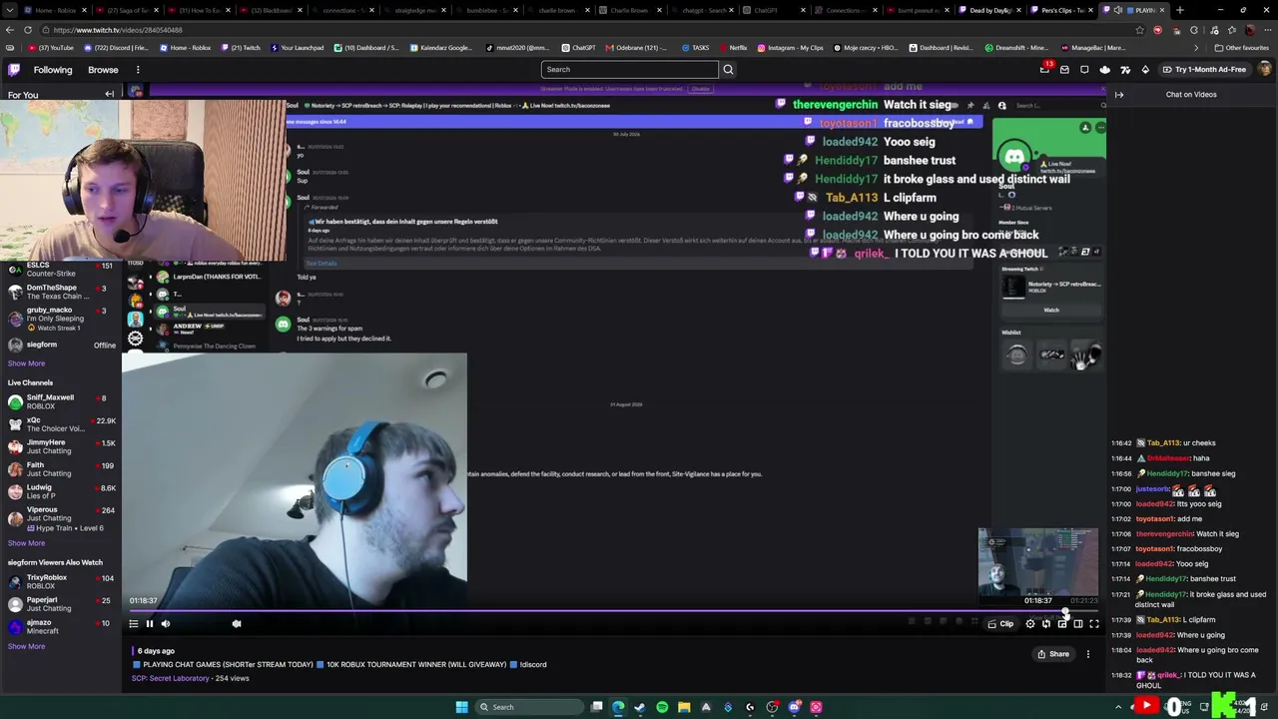Open the video player settings gear
The image size is (1278, 719).
coord(1030,624)
